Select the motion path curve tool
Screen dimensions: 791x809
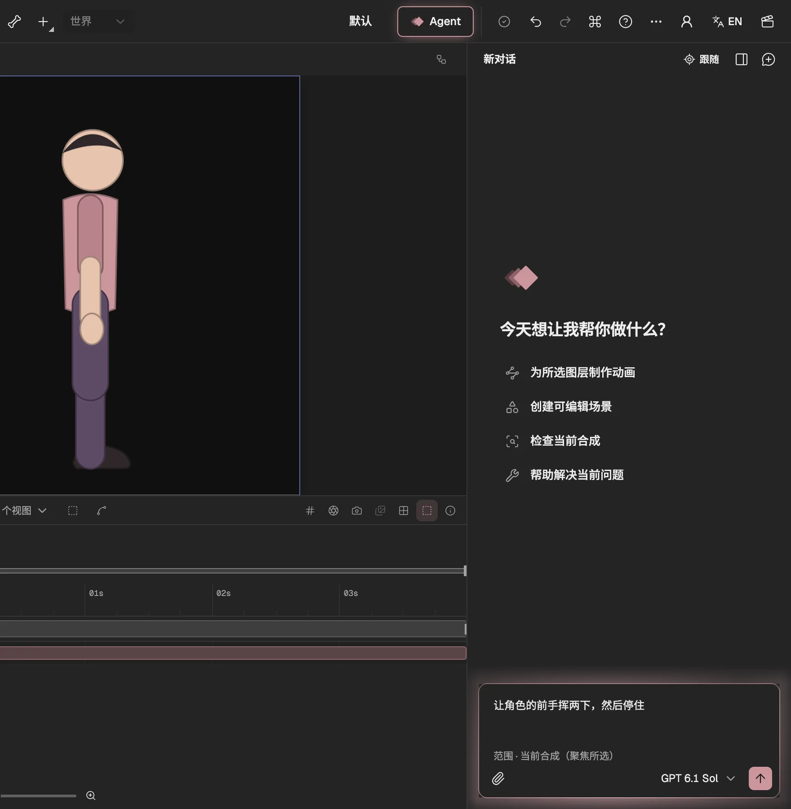(102, 511)
